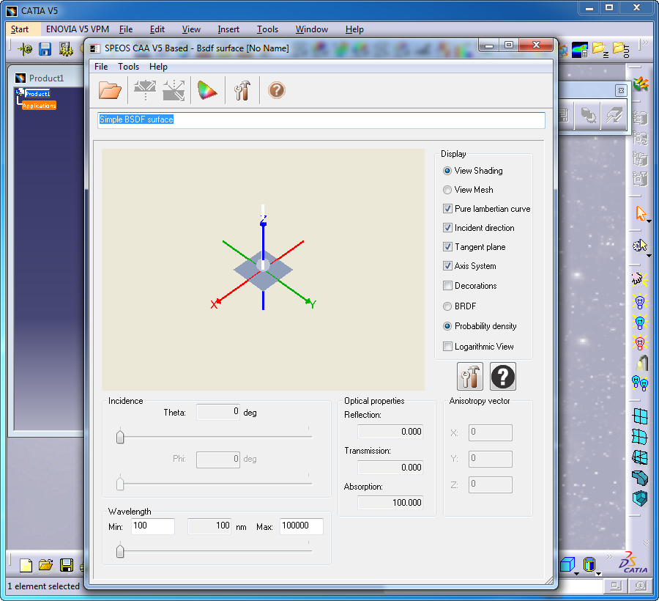Expand right toolbar overflow chevron at bottom
The width and height of the screenshot is (659, 601).
(646, 542)
